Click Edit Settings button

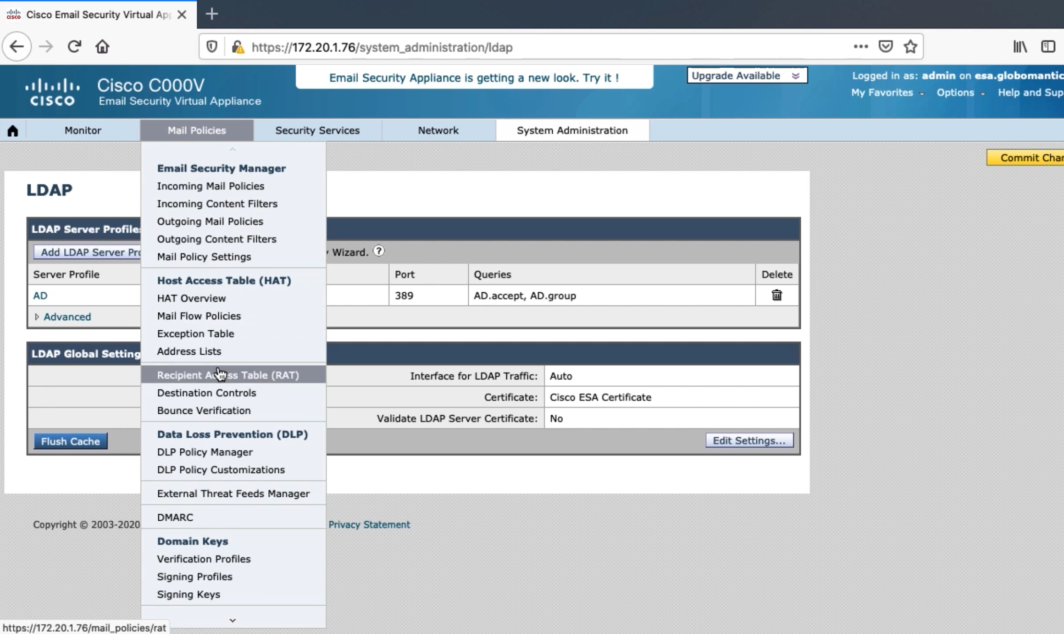click(749, 440)
